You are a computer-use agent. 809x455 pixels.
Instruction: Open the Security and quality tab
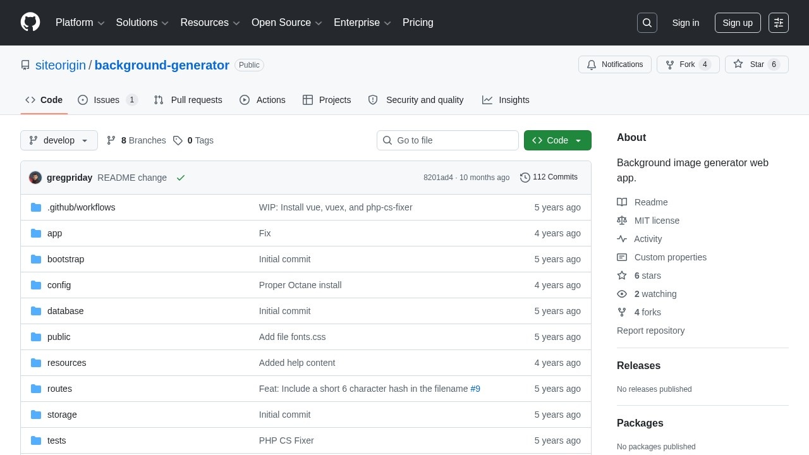pos(416,100)
